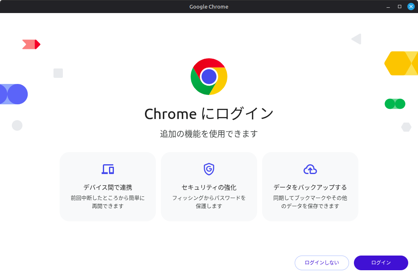Image resolution: width=418 pixels, height=280 pixels.
Task: Choose the ログインしない button
Action: click(322, 263)
